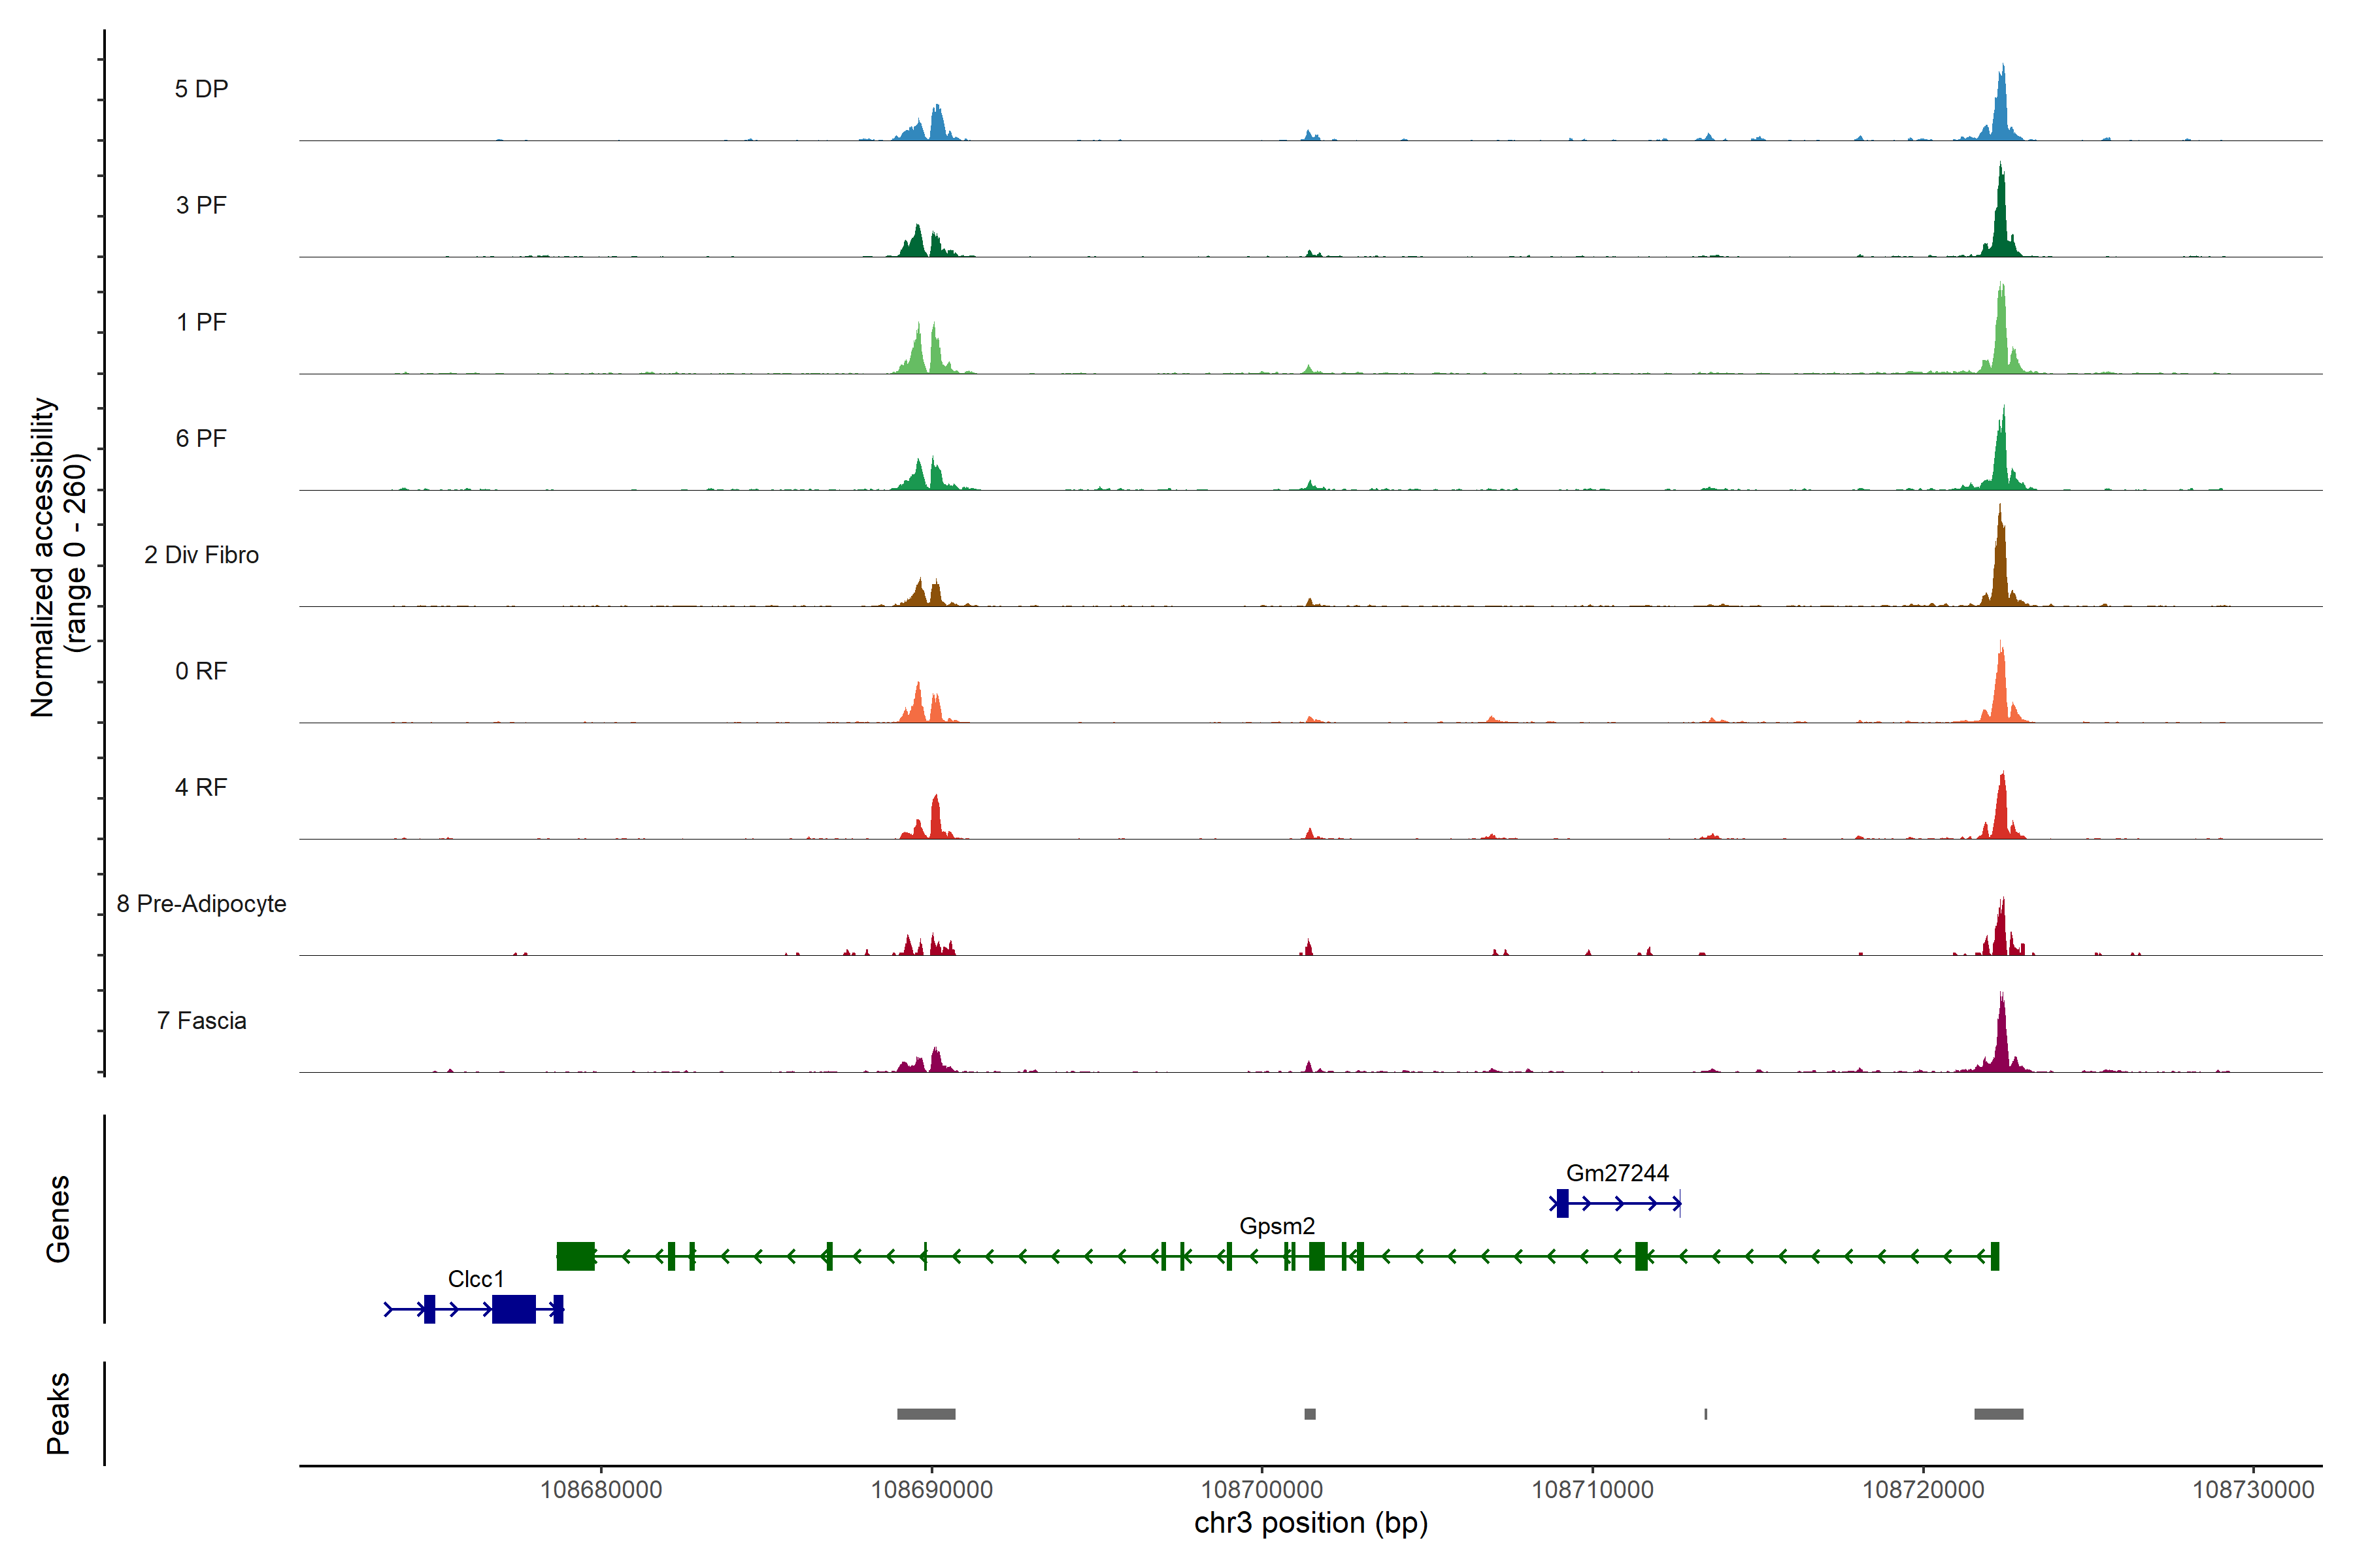Screen dimensions: 2353x1568
Task: Click the Gm27244 gene label
Action: (x=1616, y=1173)
